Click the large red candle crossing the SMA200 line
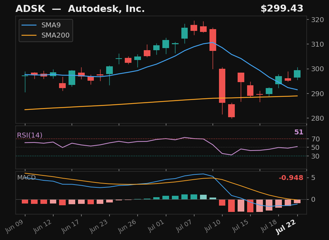The image size is (329, 240). tap(222, 86)
